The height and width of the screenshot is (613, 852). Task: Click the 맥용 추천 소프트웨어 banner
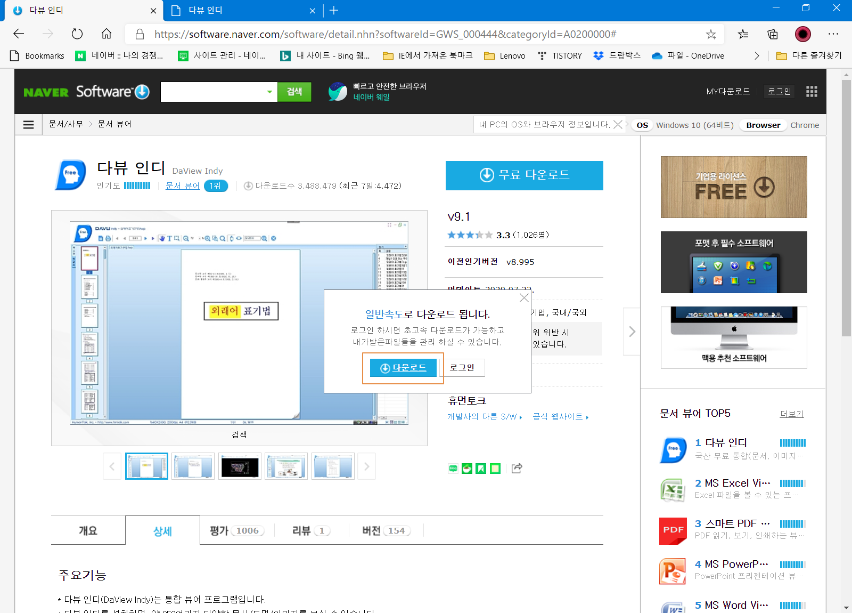coord(734,337)
